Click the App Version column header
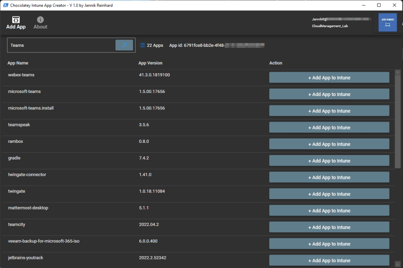The height and width of the screenshot is (268, 403). coord(150,63)
